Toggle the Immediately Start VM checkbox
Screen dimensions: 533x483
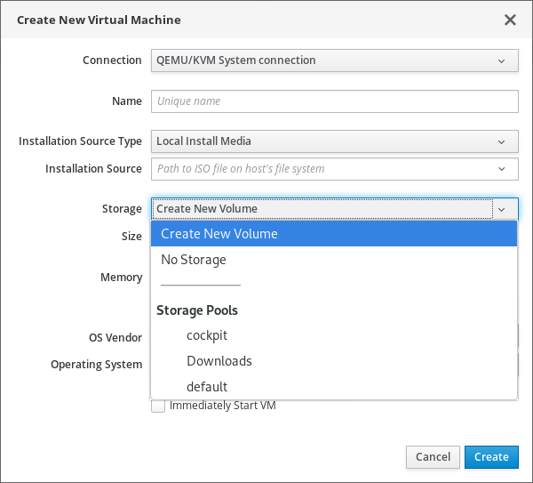(158, 406)
